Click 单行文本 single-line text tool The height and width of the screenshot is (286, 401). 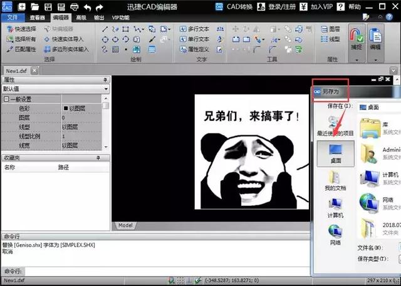point(195,39)
